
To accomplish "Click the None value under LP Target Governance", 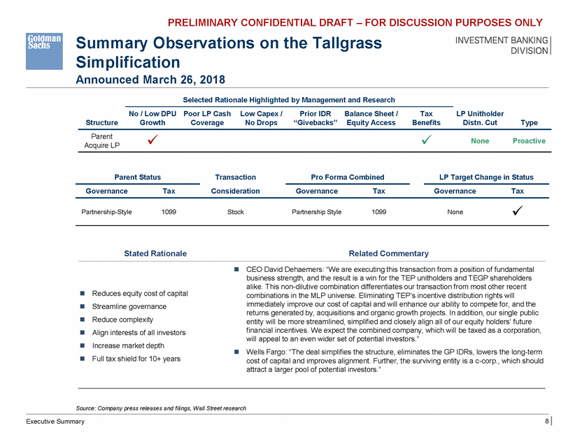I will pyautogui.click(x=455, y=212).
